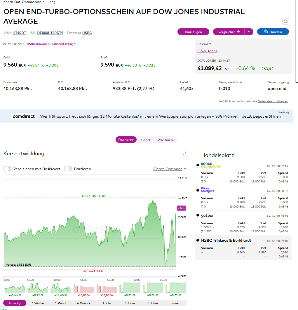Open HSBC Trinkaus & Burkhardt (EUR) exchange selector
Screen dimensions: 298x310
51,44
